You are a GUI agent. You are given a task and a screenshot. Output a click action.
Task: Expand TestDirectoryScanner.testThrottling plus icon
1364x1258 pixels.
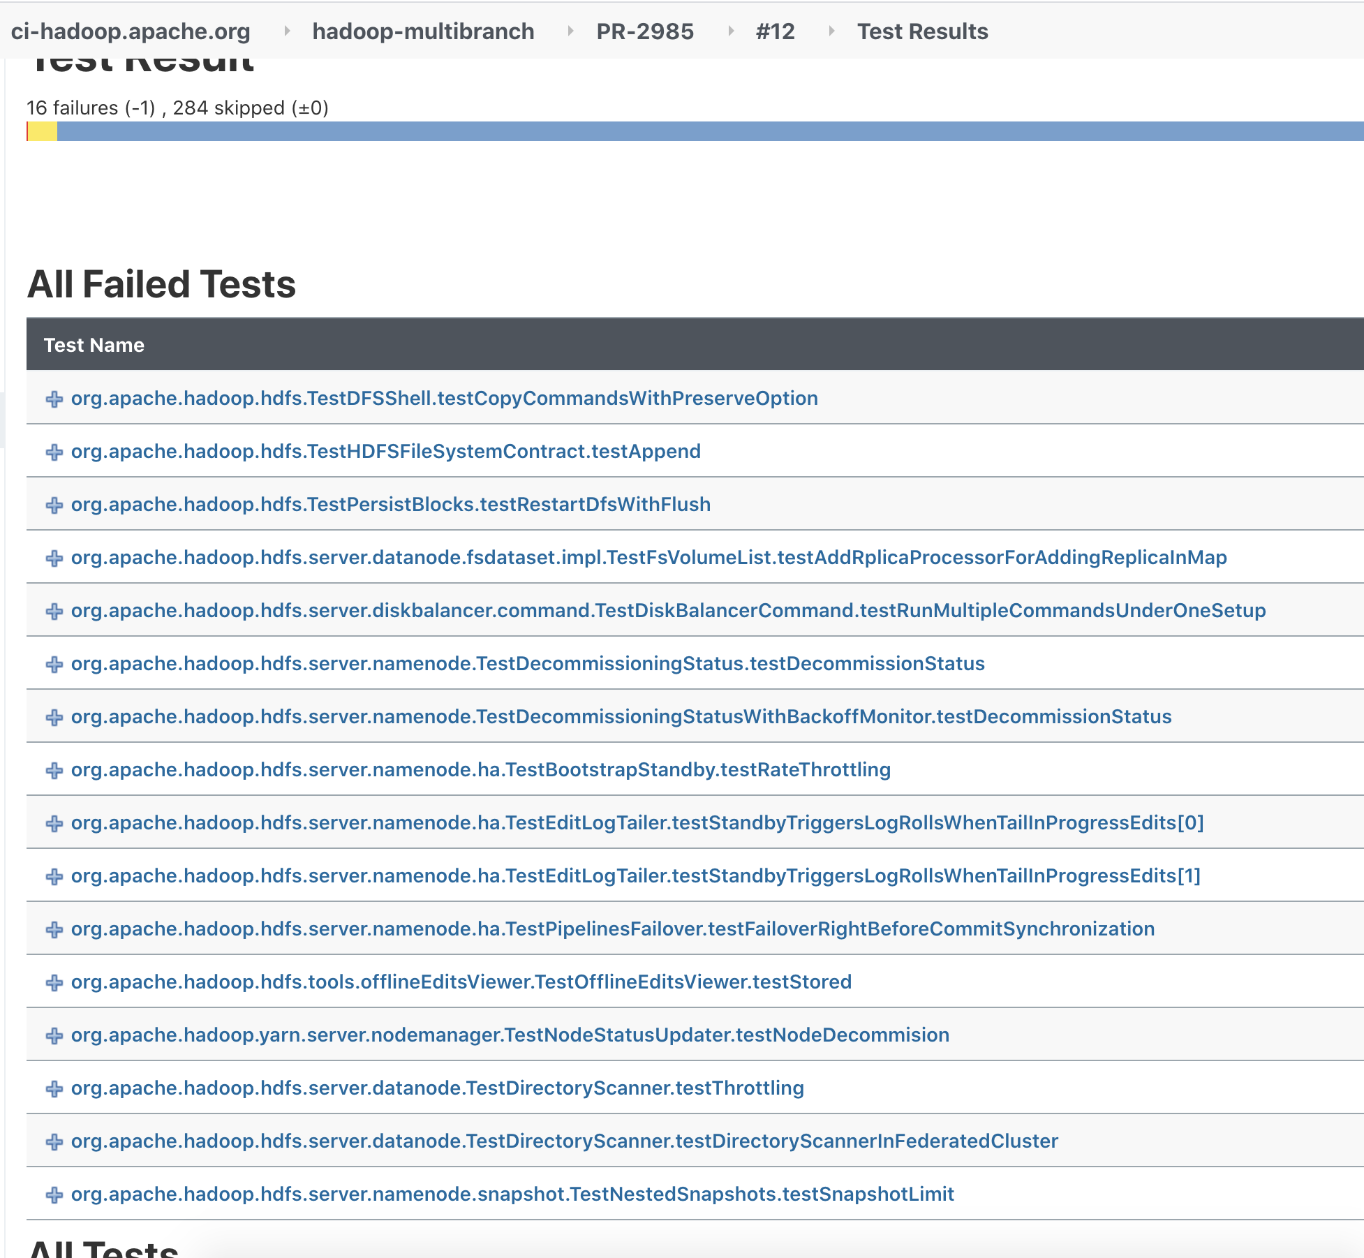pyautogui.click(x=54, y=1088)
